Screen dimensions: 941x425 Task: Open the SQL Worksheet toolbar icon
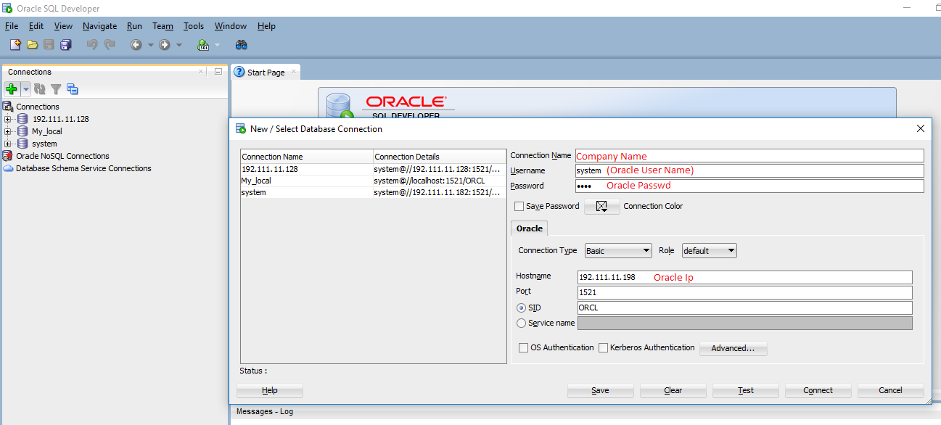click(203, 45)
